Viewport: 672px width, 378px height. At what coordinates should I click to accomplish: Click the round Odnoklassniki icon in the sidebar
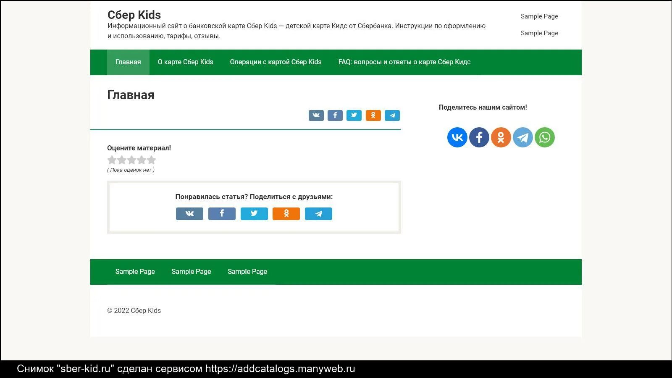click(501, 137)
